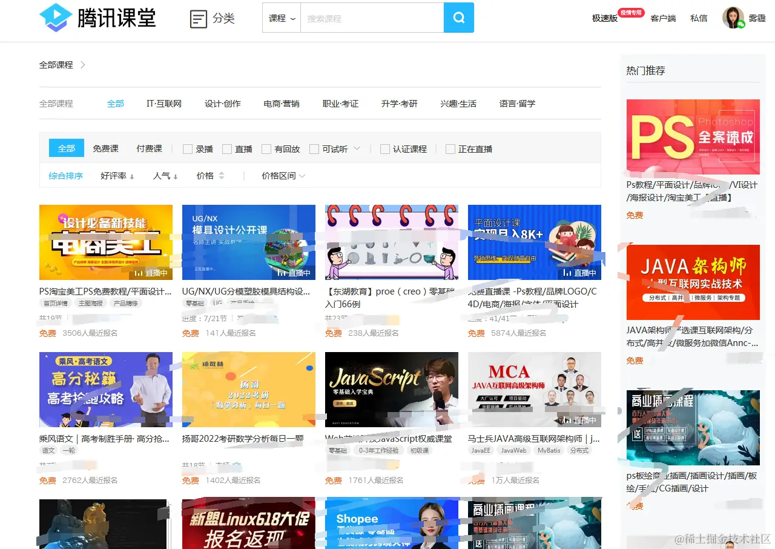
Task: Open the 东湖教育 proe course thumbnail
Action: click(392, 242)
